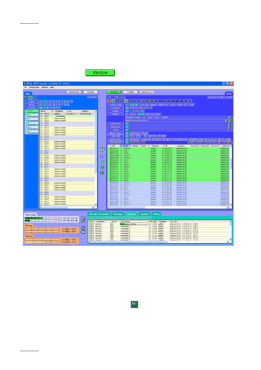This screenshot has width=261, height=370.
Task: Toggle the MasterClip Media filter
Action: [135, 133]
